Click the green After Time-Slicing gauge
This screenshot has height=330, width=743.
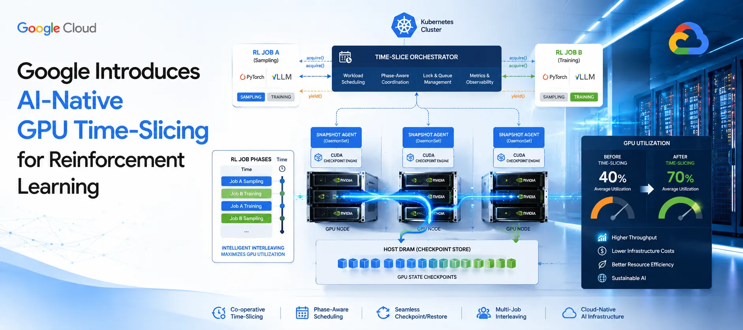tap(680, 208)
